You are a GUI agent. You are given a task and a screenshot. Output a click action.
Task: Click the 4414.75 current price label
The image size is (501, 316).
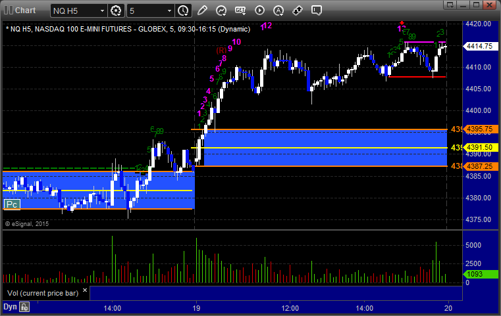pyautogui.click(x=480, y=46)
